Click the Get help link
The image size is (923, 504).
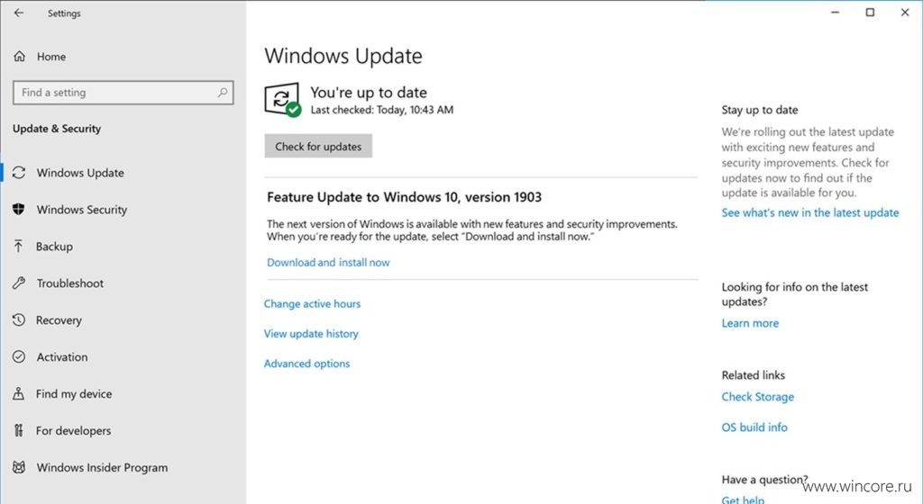(x=743, y=499)
